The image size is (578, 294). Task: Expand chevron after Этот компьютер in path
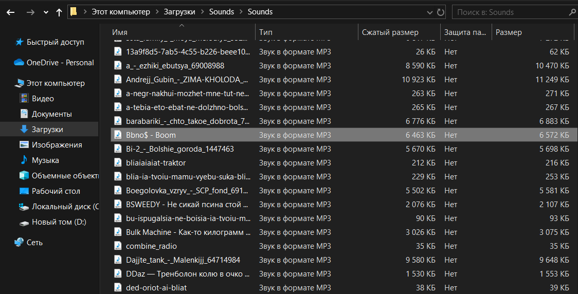[157, 12]
